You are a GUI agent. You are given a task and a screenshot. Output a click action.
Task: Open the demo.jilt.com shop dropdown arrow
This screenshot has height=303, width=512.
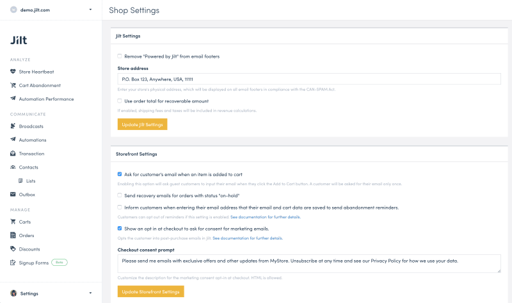90,10
